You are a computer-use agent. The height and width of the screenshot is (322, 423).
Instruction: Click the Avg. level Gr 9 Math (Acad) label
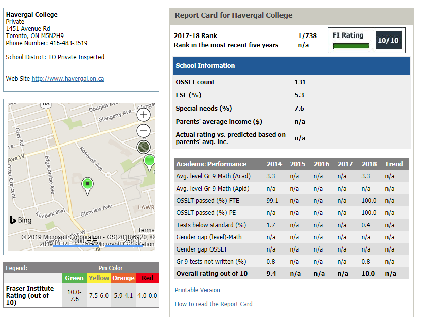point(213,176)
